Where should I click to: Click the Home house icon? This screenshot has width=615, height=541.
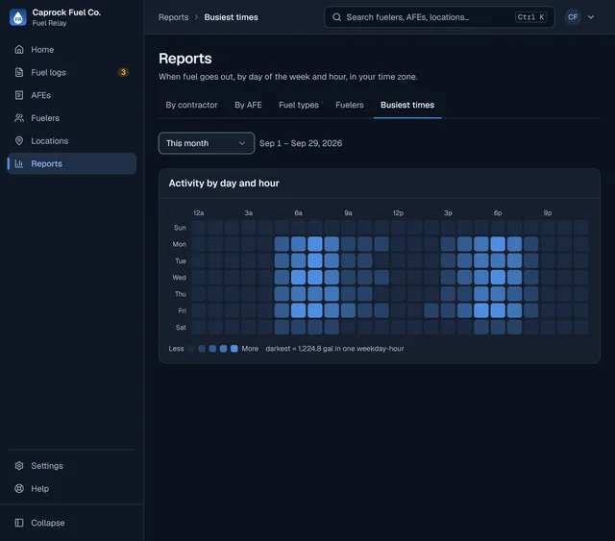(19, 49)
